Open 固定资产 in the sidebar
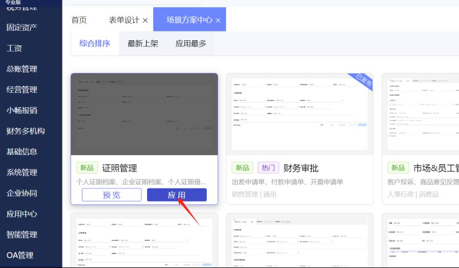The width and height of the screenshot is (459, 268). pyautogui.click(x=22, y=27)
